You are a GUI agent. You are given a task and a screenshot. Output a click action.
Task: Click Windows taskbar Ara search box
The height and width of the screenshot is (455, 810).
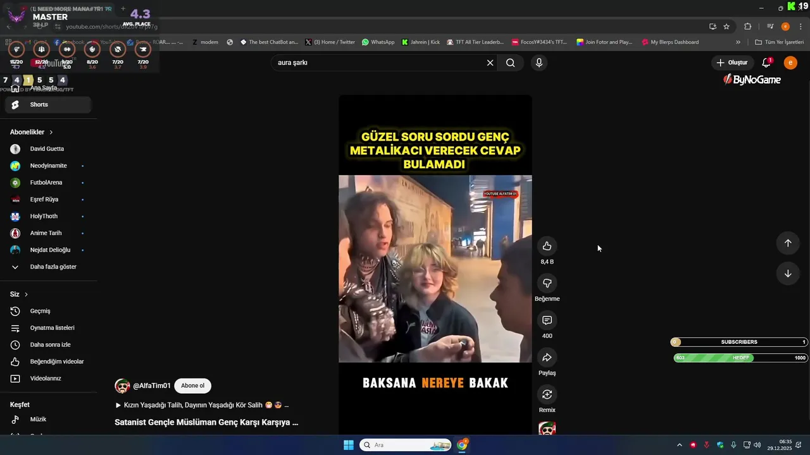(406, 445)
